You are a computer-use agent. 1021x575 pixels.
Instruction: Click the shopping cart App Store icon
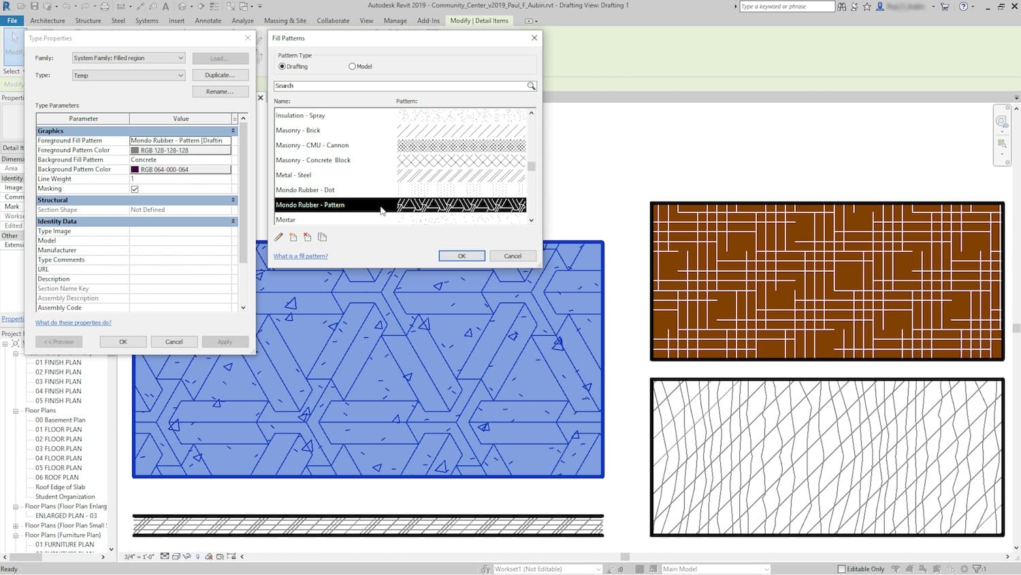945,6
